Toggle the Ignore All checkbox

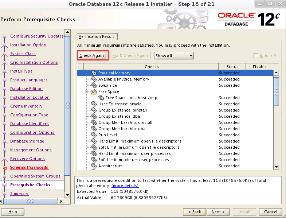tap(256, 55)
